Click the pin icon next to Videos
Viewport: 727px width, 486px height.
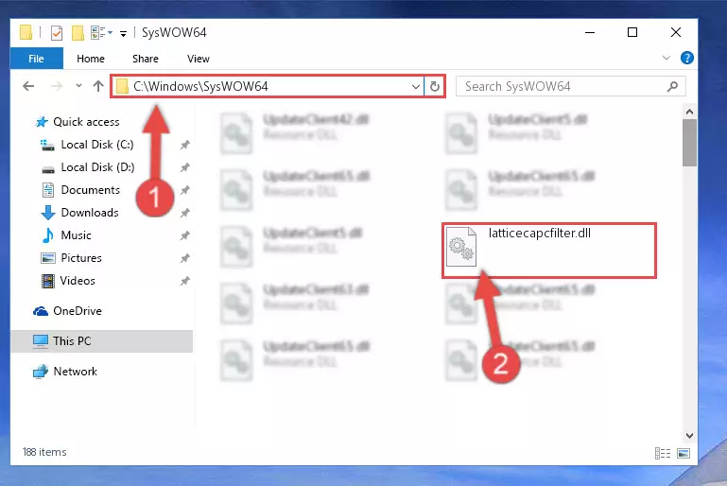click(184, 281)
